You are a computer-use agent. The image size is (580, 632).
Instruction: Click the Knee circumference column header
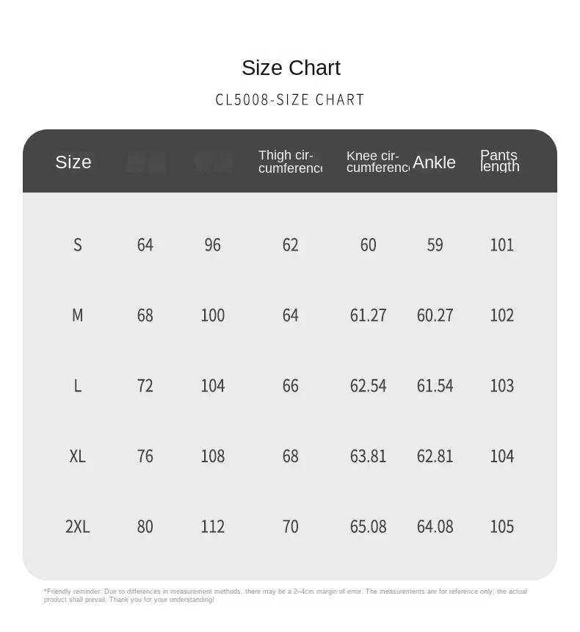pyautogui.click(x=378, y=161)
